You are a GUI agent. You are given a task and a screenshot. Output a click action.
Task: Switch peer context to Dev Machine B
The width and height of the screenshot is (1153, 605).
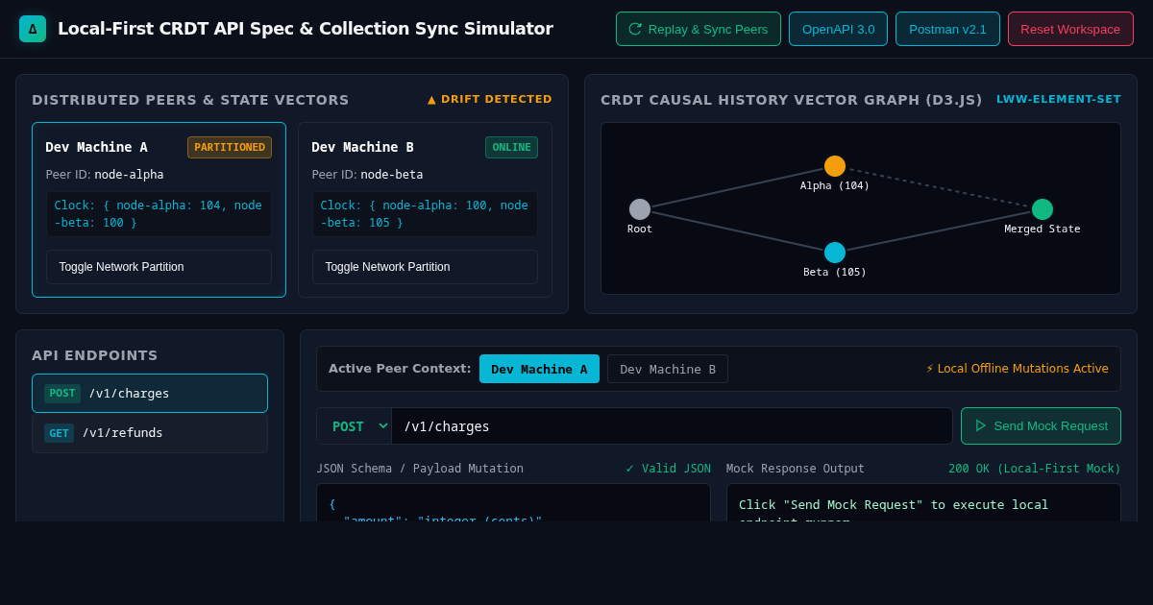668,369
